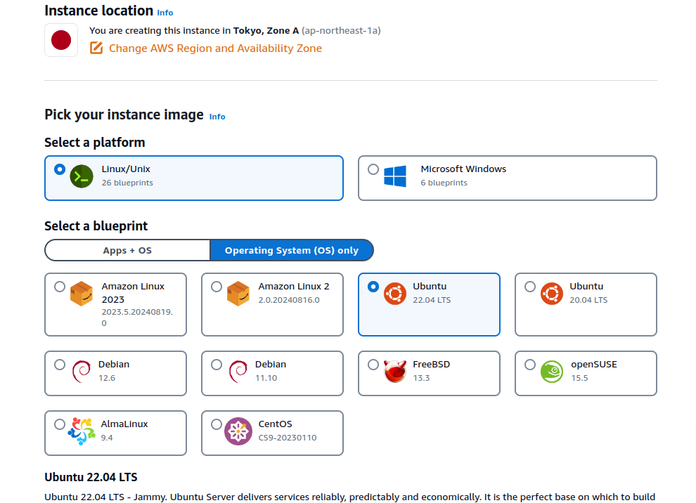Image resolution: width=696 pixels, height=503 pixels.
Task: Click the Amazon Linux 2023 label
Action: (x=133, y=293)
